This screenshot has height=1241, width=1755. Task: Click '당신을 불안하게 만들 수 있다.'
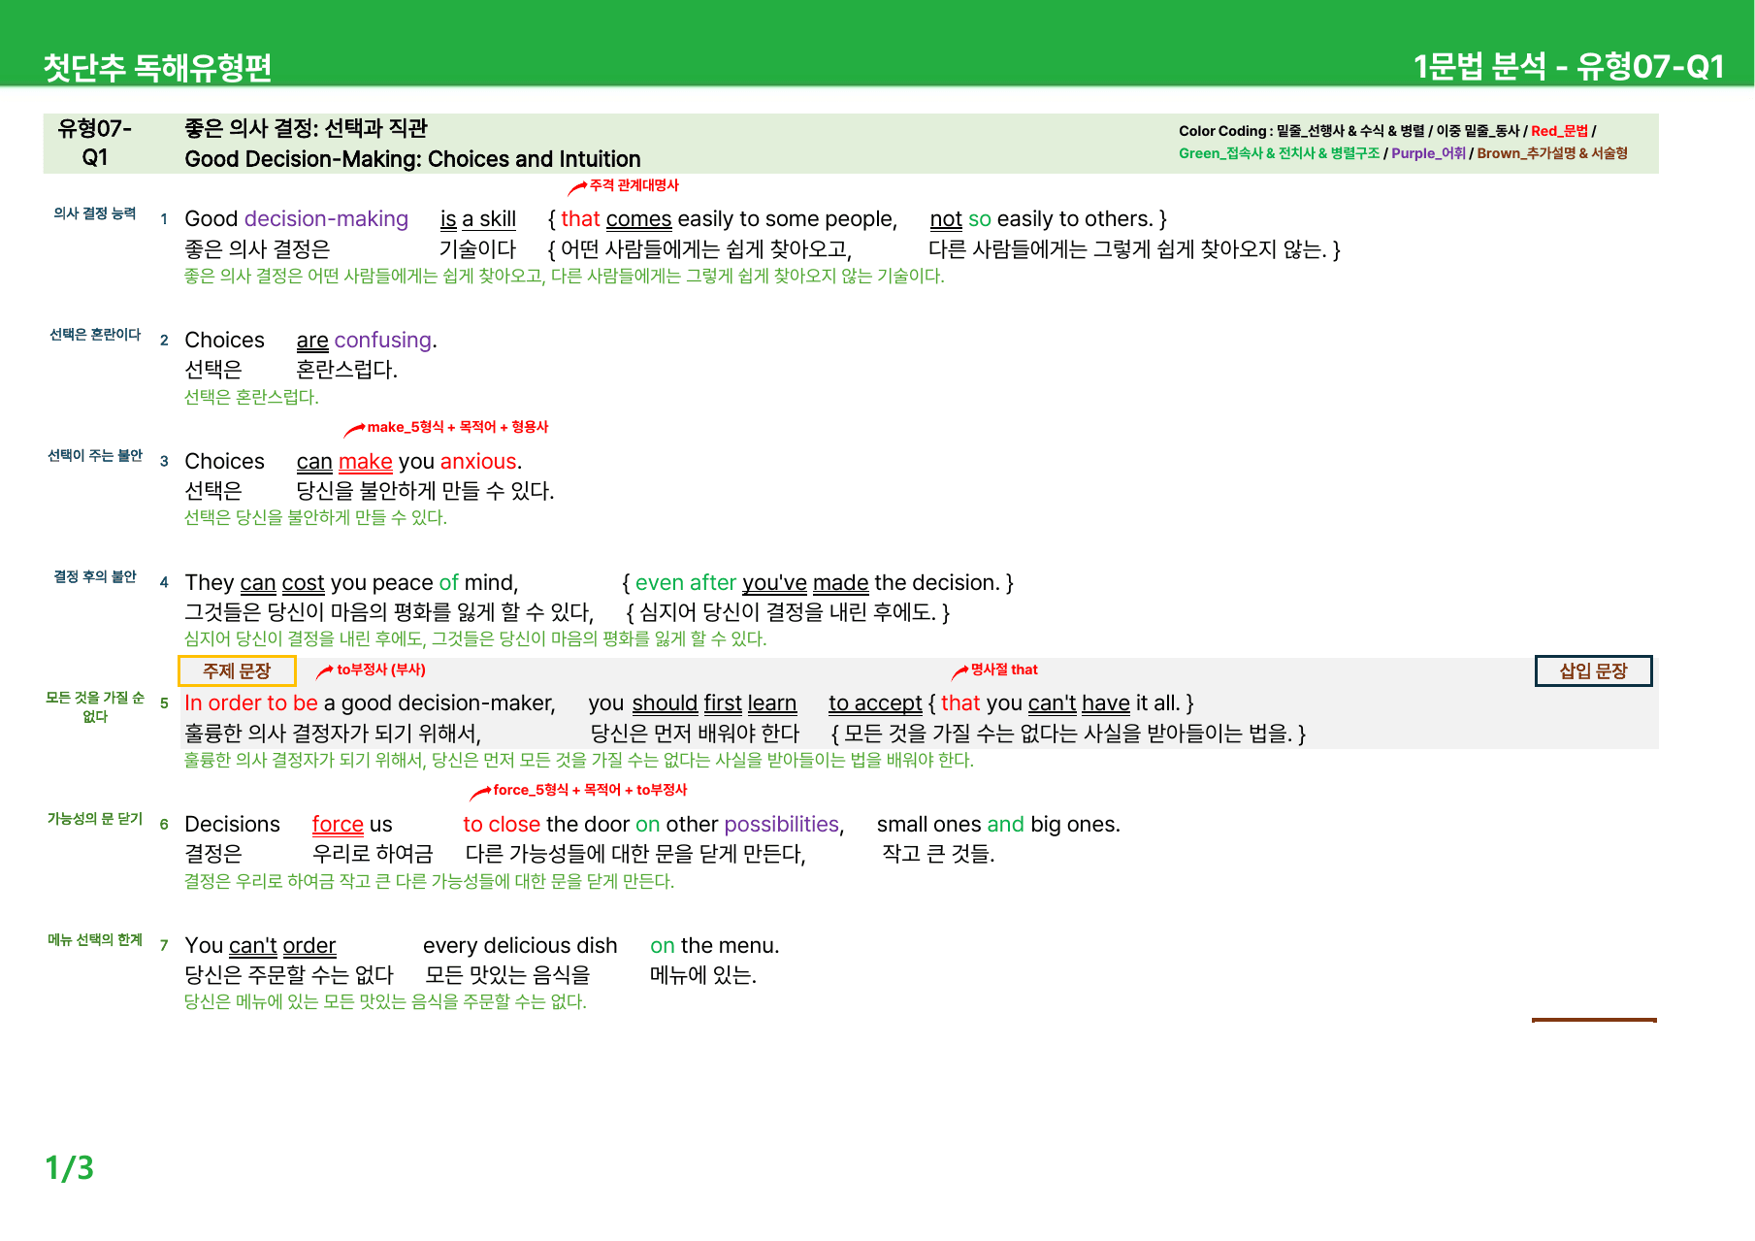[x=425, y=491]
